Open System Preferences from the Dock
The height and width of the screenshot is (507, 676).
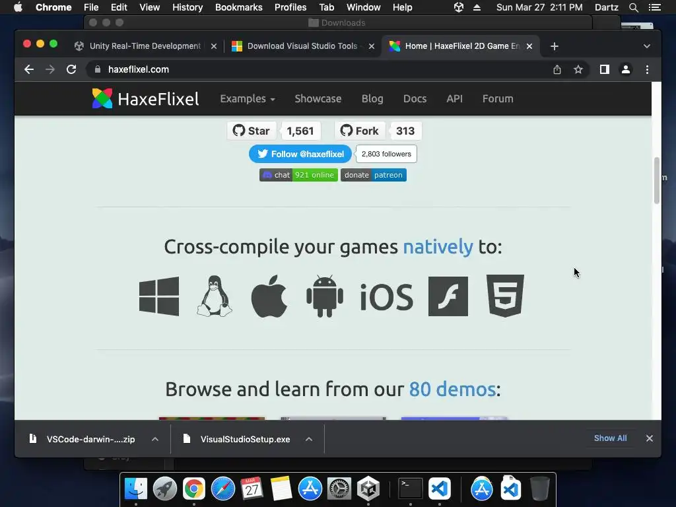pos(339,489)
